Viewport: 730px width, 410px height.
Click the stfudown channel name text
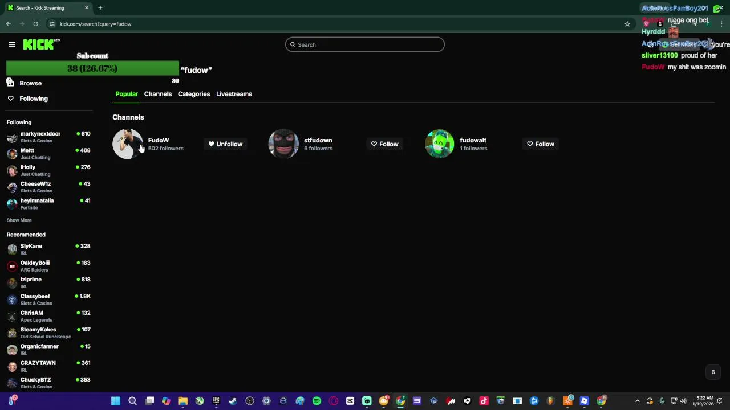point(318,140)
